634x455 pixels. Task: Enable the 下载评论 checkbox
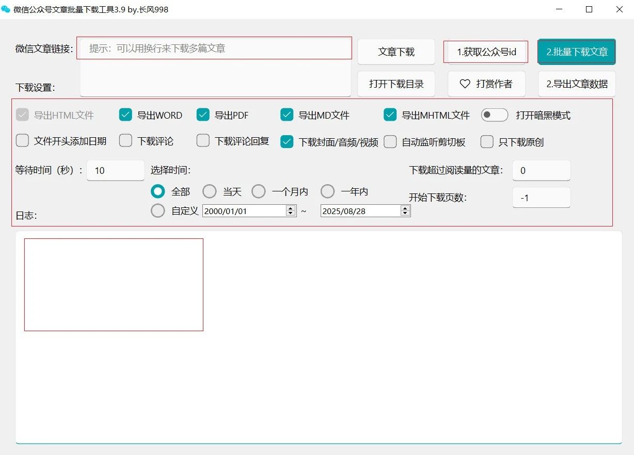pos(125,140)
